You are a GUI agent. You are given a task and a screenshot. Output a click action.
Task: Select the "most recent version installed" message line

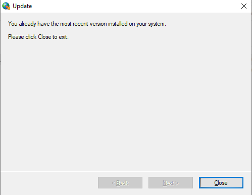87,24
